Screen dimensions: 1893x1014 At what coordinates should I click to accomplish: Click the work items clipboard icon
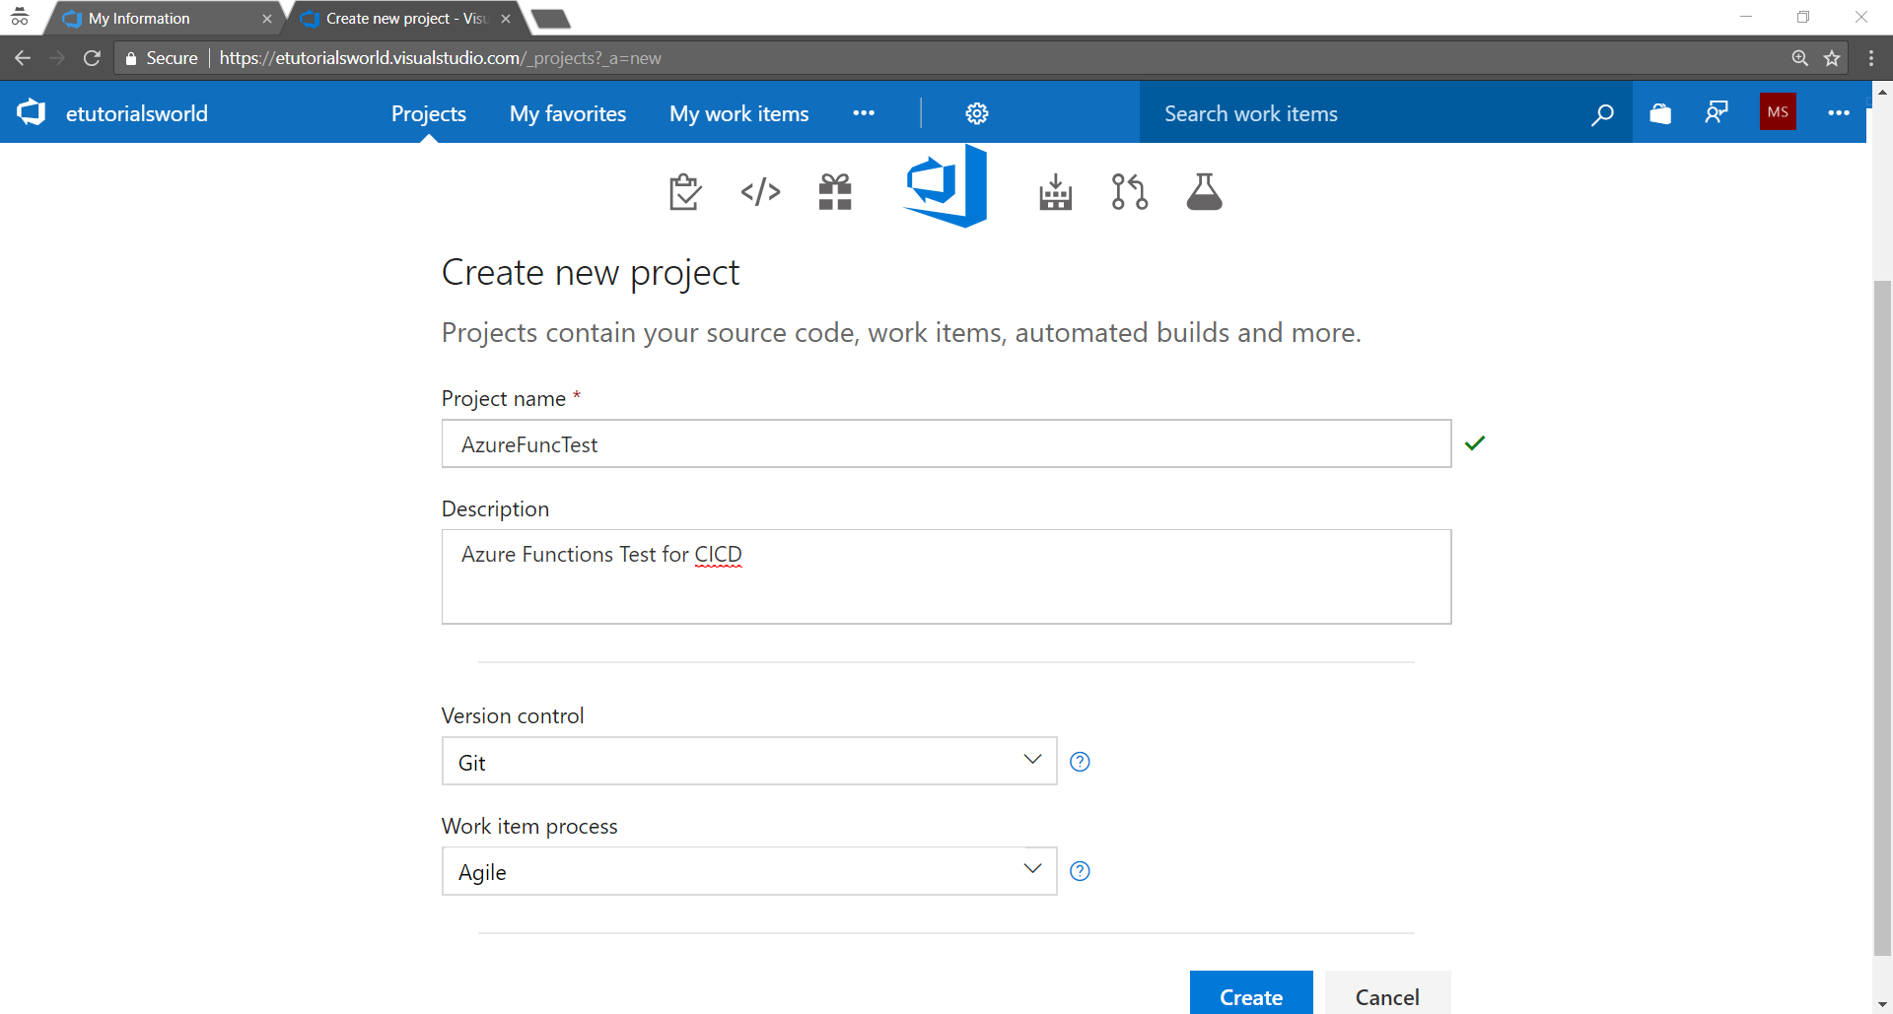685,191
